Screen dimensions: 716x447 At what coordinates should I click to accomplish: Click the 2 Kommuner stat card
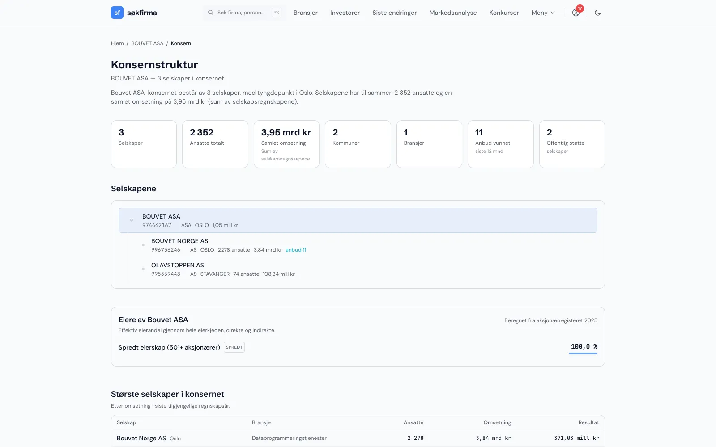358,144
